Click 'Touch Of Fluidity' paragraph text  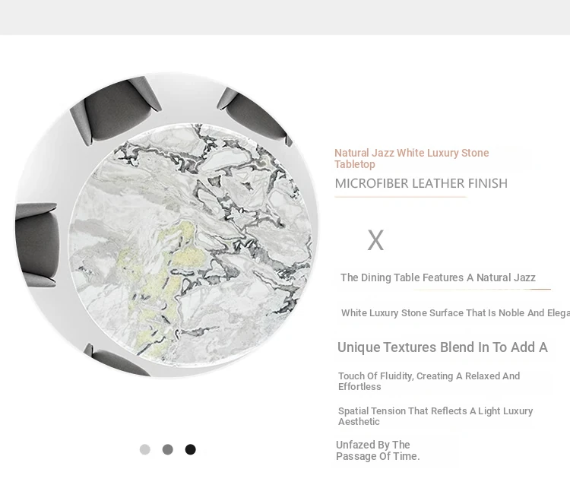point(429,381)
